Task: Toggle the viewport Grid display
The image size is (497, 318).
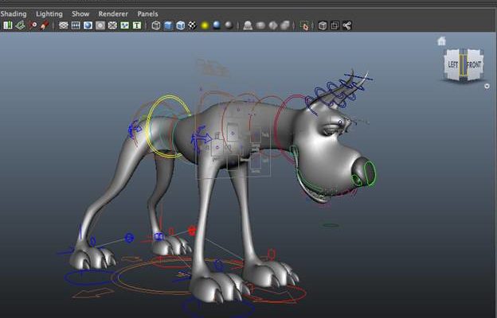Action: coord(64,25)
